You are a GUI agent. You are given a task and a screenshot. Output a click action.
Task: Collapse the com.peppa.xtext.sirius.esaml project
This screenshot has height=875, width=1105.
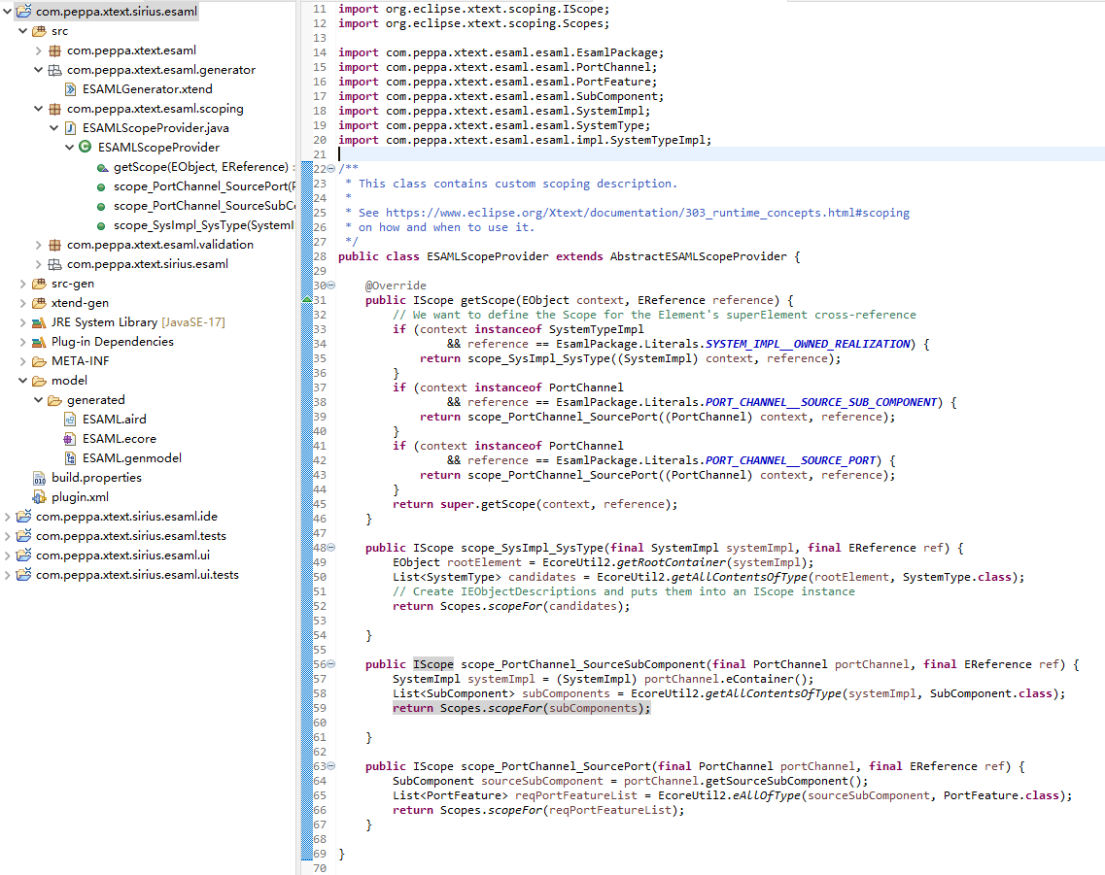point(7,12)
